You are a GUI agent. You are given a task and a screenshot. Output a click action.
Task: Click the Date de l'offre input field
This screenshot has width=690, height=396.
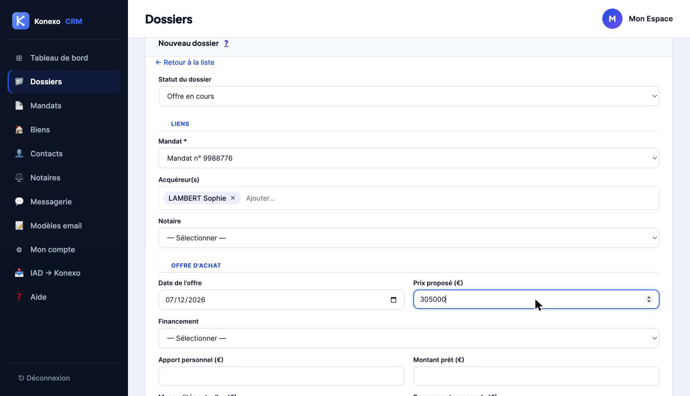click(281, 300)
